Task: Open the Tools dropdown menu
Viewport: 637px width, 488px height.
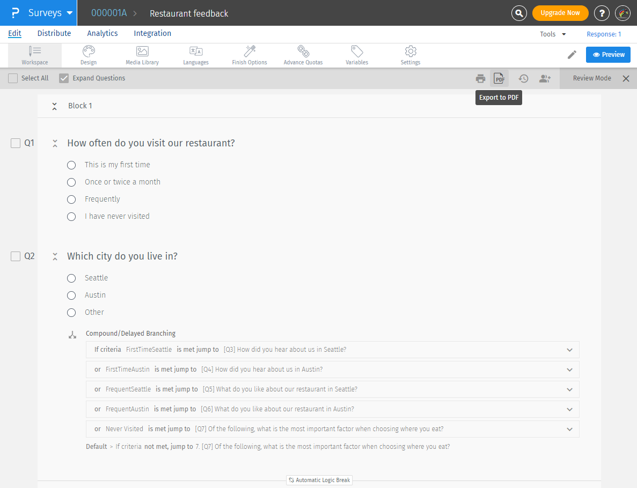Action: (x=553, y=34)
